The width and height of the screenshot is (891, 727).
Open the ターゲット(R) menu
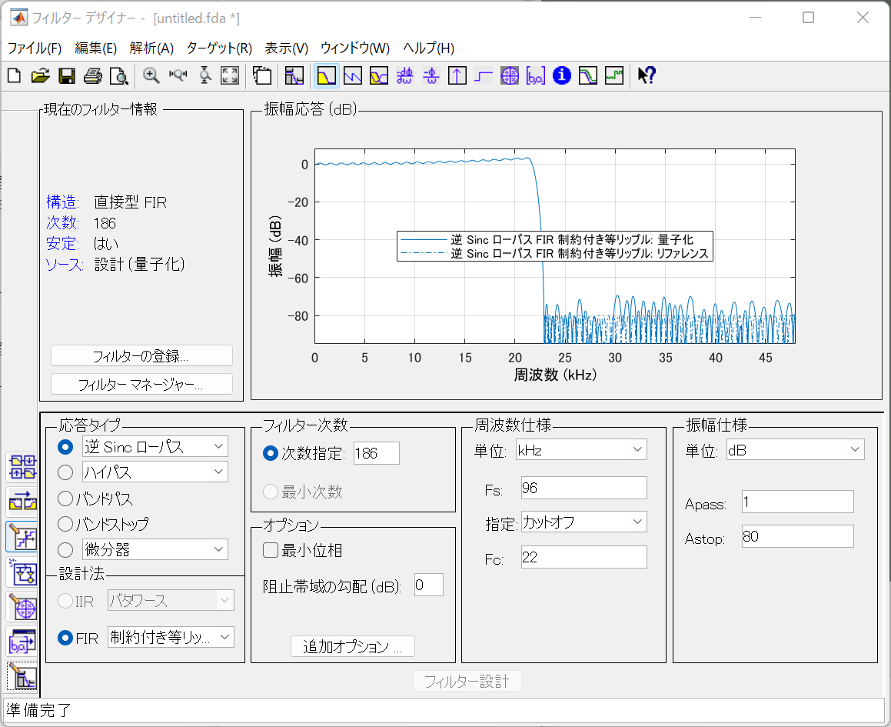[x=219, y=48]
